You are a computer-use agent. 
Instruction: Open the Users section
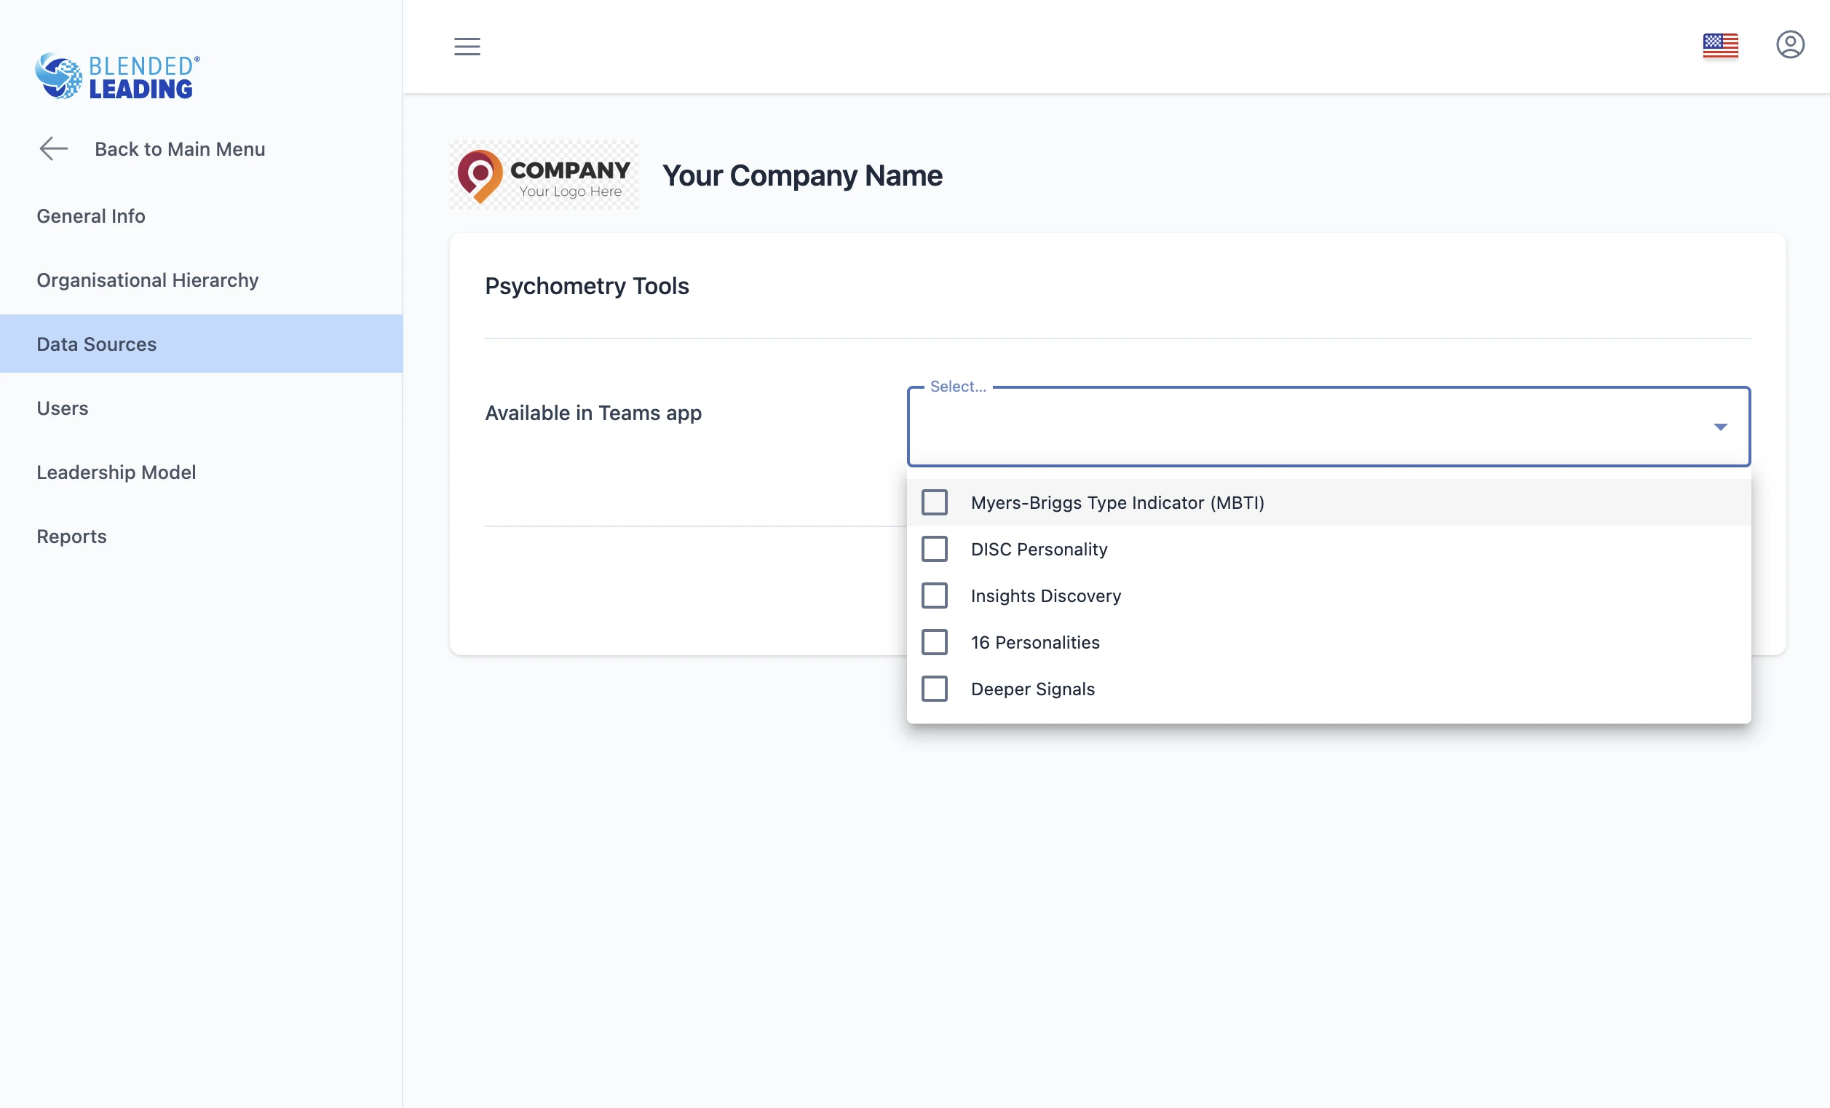[x=63, y=408]
